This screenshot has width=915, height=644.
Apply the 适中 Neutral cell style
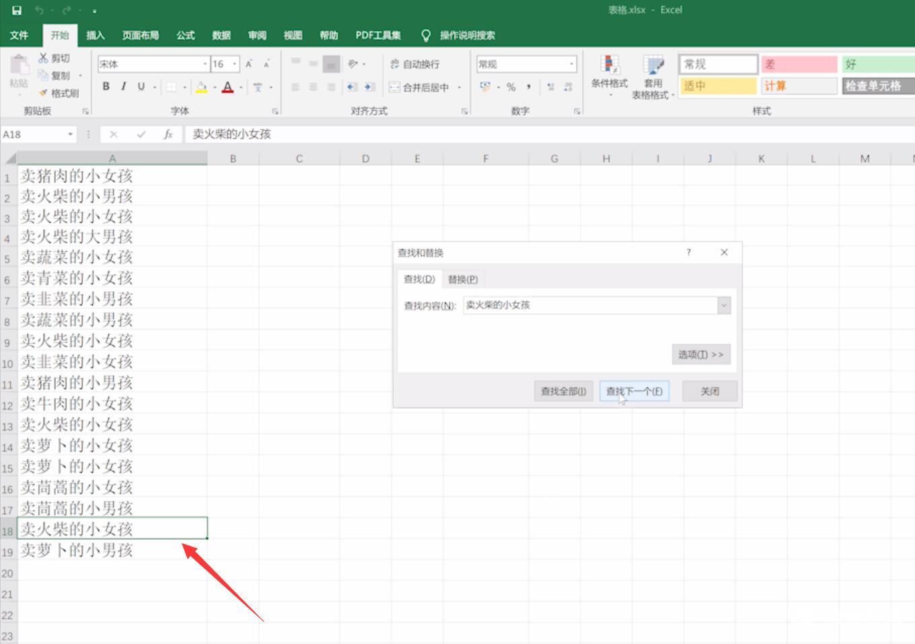pyautogui.click(x=718, y=86)
